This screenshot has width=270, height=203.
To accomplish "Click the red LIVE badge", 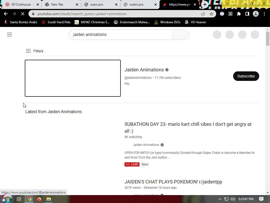I will click(132, 164).
